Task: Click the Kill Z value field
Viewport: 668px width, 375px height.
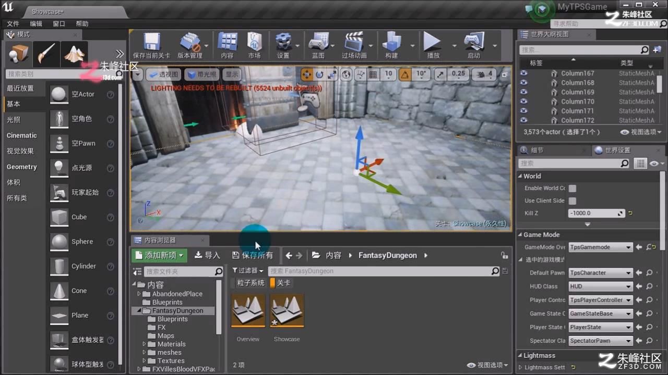Action: (596, 214)
